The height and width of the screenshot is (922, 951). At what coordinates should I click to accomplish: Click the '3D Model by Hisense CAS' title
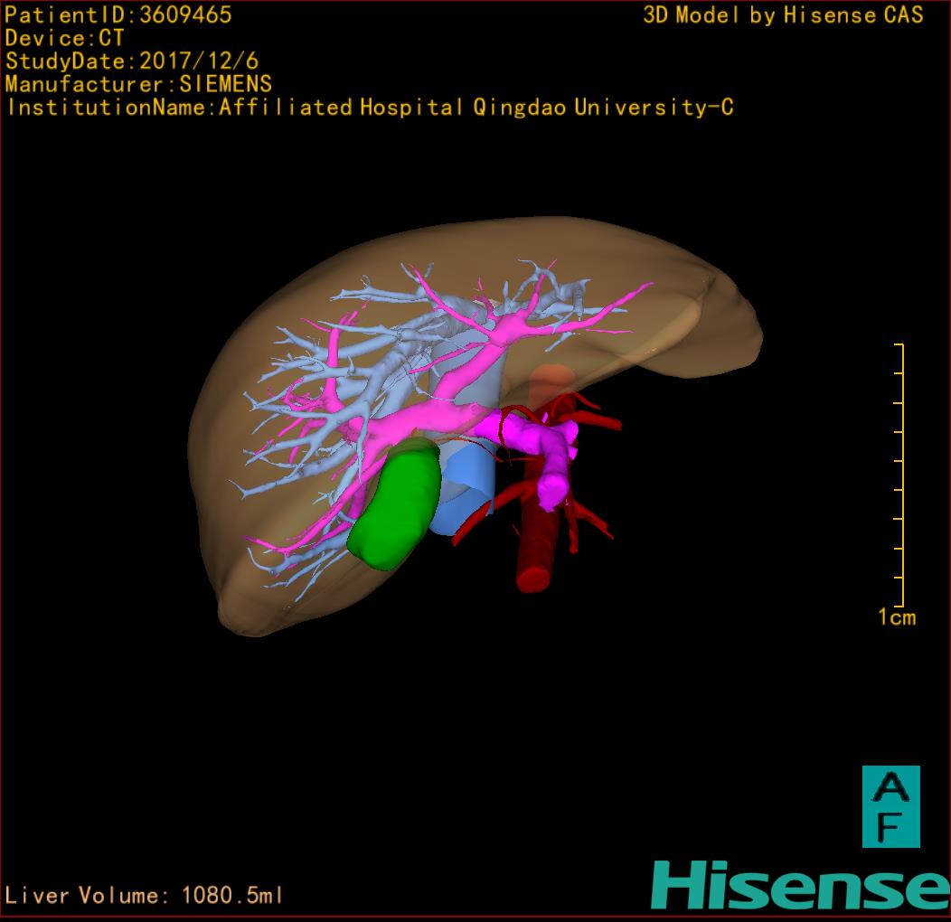(783, 15)
